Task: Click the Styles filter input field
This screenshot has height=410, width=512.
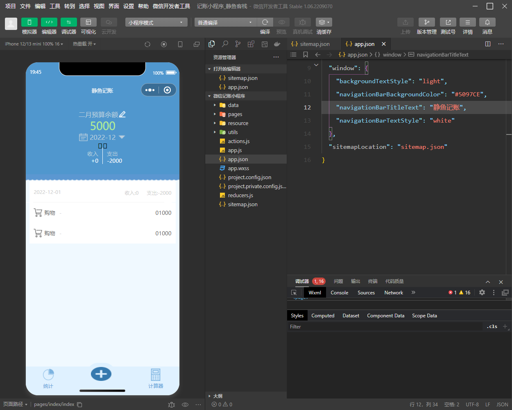Action: coord(385,327)
